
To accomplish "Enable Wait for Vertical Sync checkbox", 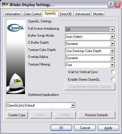I will pyautogui.click(x=113, y=72).
